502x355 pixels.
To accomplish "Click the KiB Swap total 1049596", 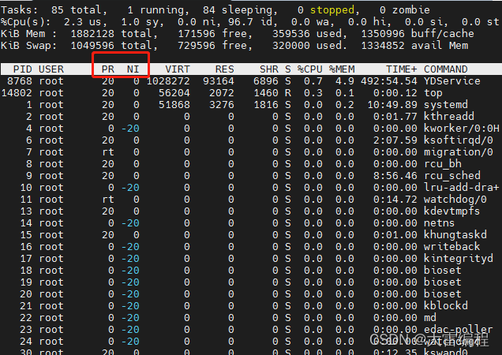I will tap(92, 46).
